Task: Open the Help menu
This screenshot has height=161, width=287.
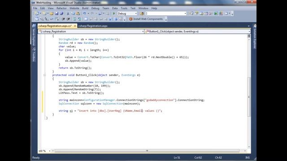Action: pyautogui.click(x=154, y=8)
